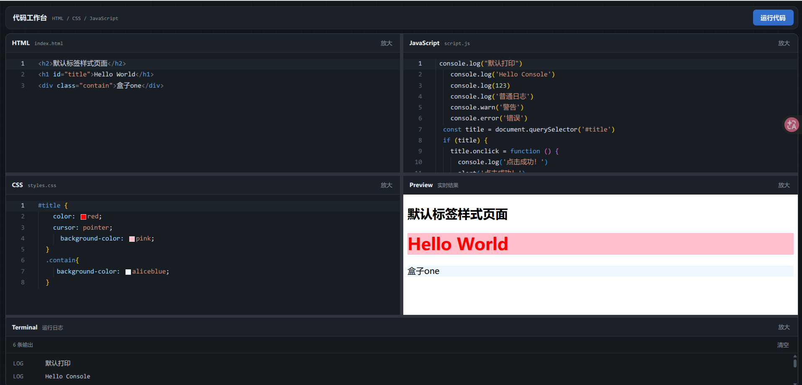The width and height of the screenshot is (802, 385).
Task: Click the console.warn('警告') line
Action: coord(487,107)
